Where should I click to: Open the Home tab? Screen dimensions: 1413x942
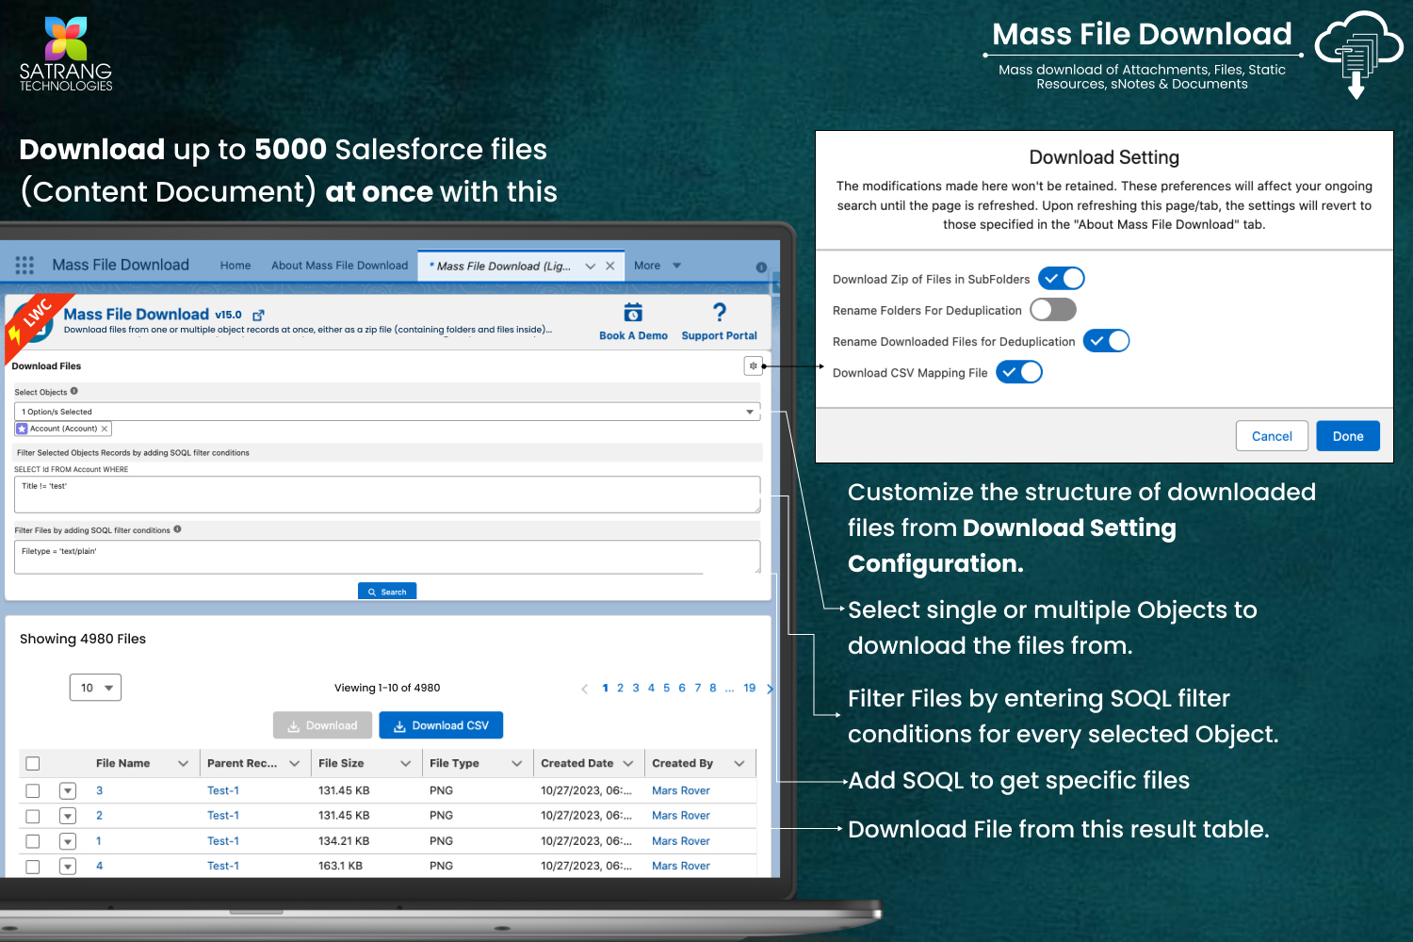coord(235,266)
